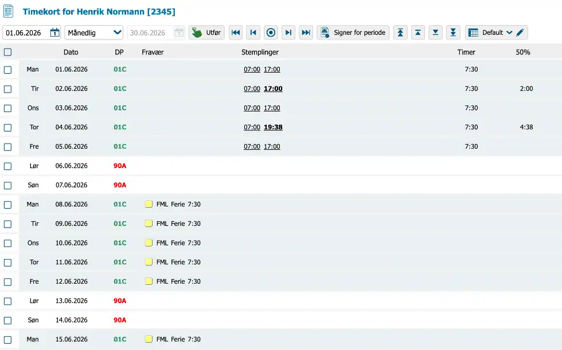Go to the previous period
This screenshot has height=350, width=562.
pyautogui.click(x=253, y=33)
